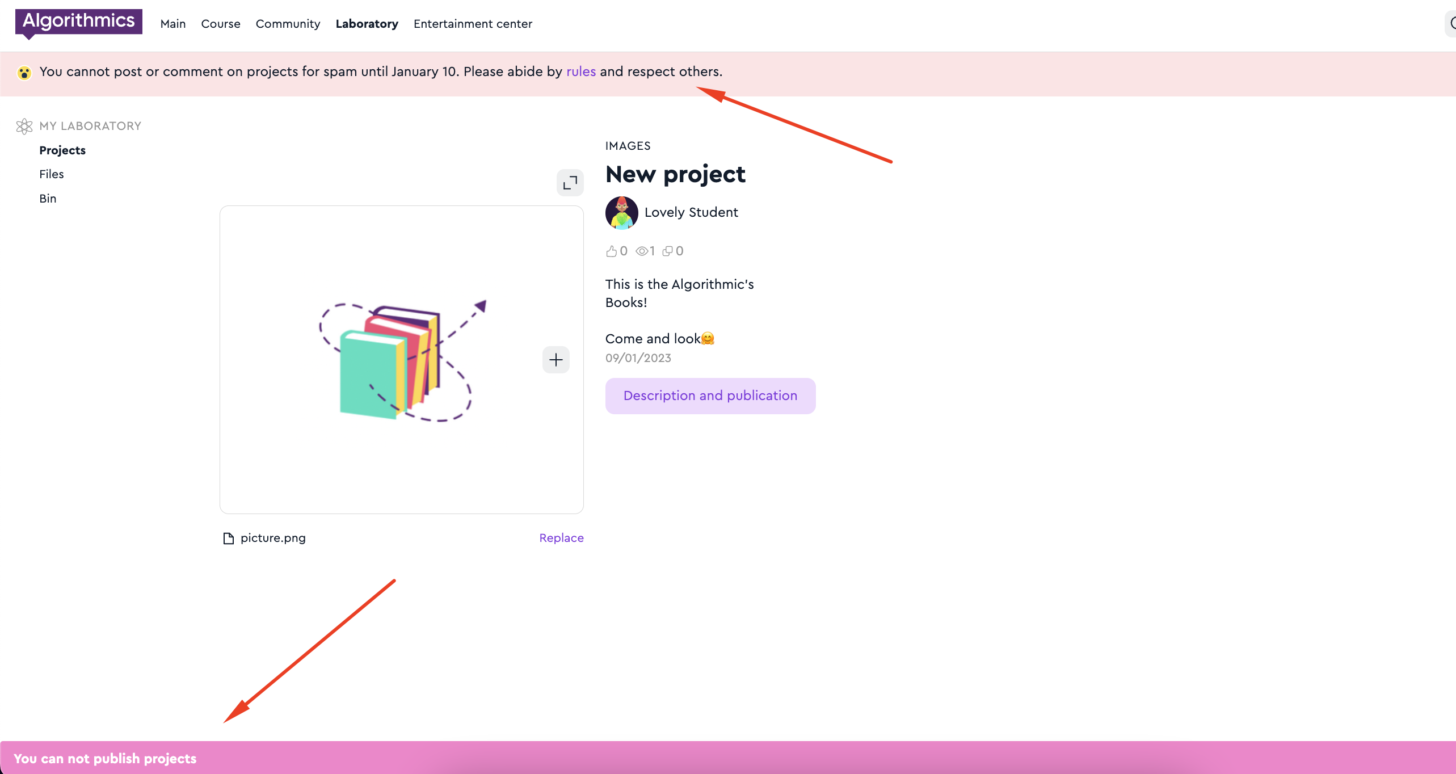Click the eye views counter icon
Image resolution: width=1456 pixels, height=774 pixels.
[x=641, y=251]
